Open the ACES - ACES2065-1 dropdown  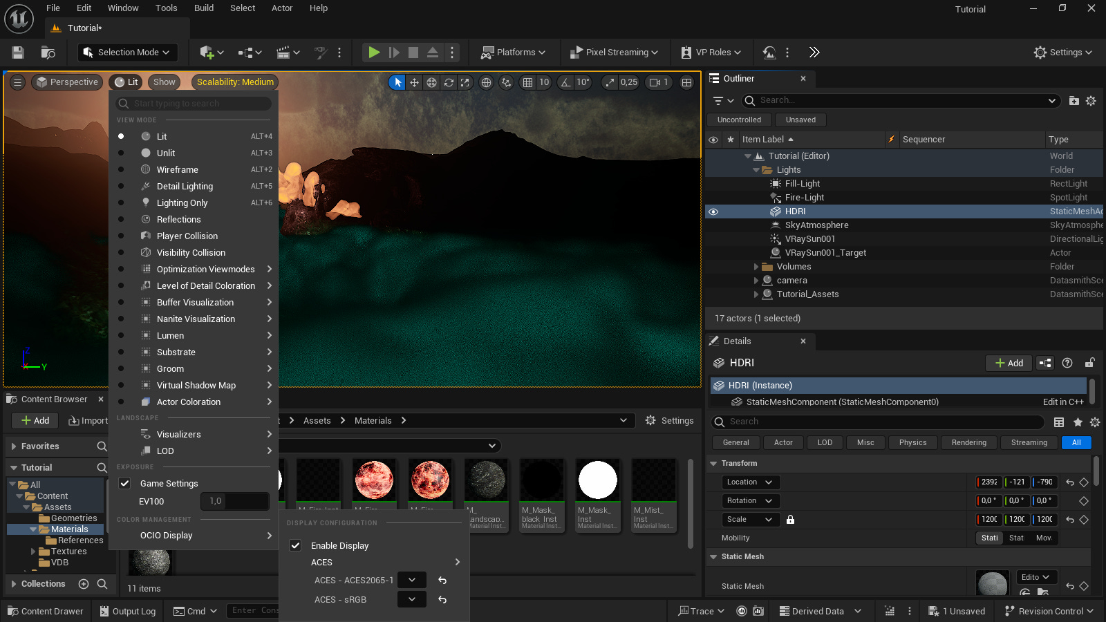click(412, 581)
